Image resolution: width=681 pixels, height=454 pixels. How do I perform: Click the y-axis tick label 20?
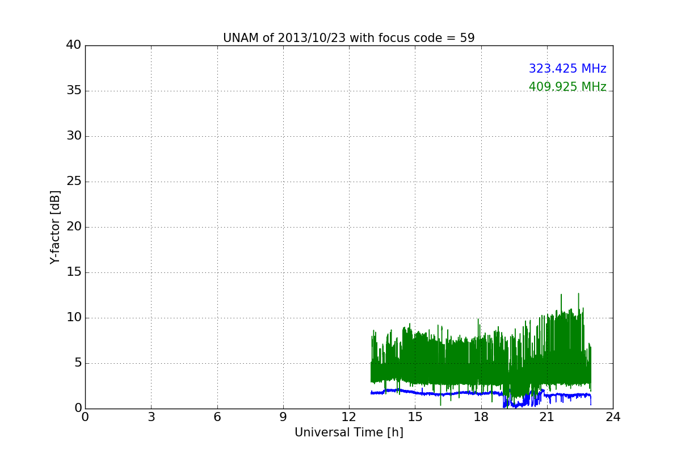pyautogui.click(x=74, y=227)
